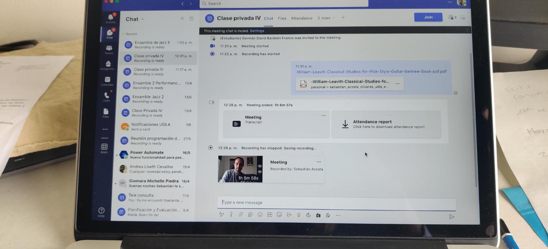Send message with arrow icon
The width and height of the screenshot is (548, 249).
coord(451,217)
